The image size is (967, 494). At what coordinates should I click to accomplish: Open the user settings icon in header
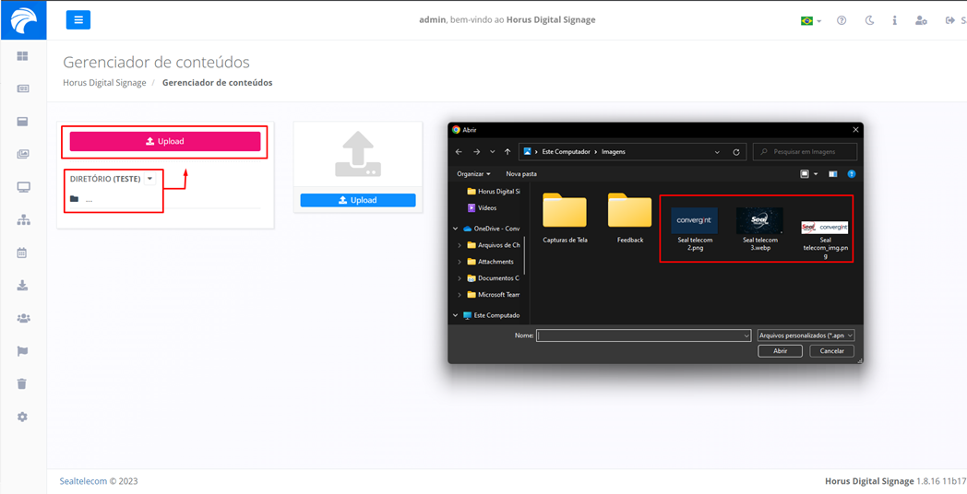pyautogui.click(x=921, y=20)
